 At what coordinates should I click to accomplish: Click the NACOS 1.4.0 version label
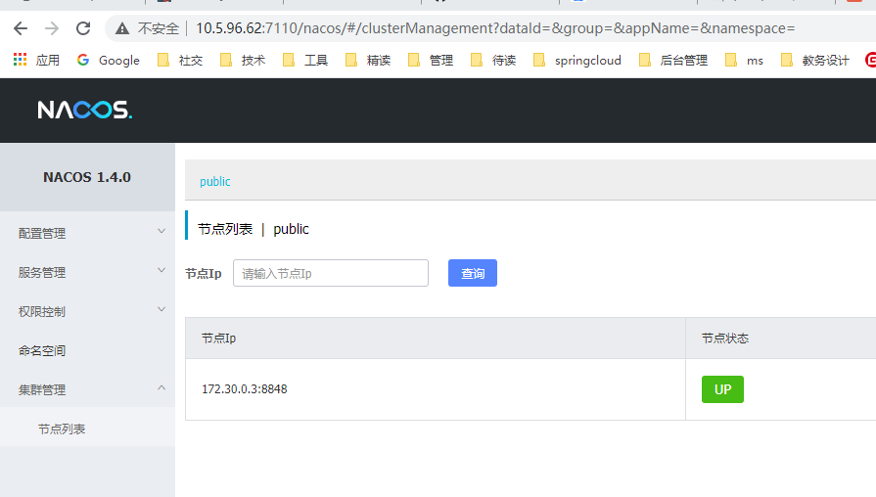click(x=87, y=177)
